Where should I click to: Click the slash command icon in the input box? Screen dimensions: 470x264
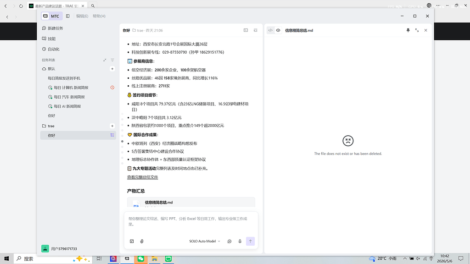(132, 241)
